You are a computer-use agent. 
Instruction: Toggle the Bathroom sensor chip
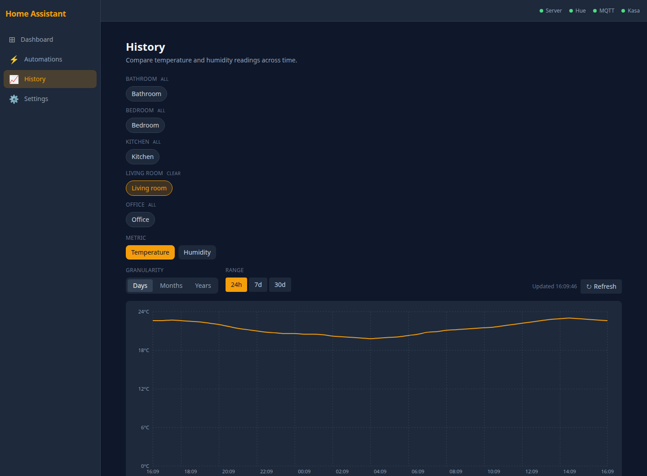146,94
